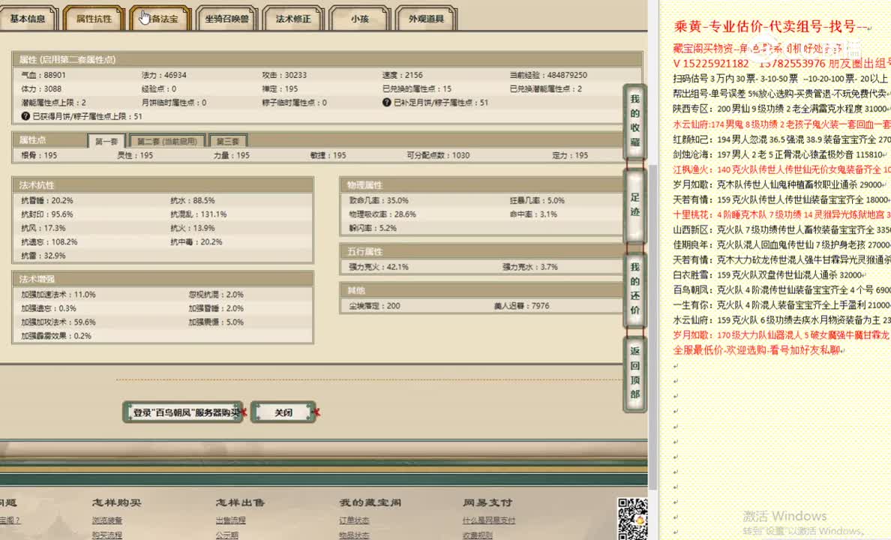
Task: Click the 尘埃落定：200 entry
Action: (374, 306)
